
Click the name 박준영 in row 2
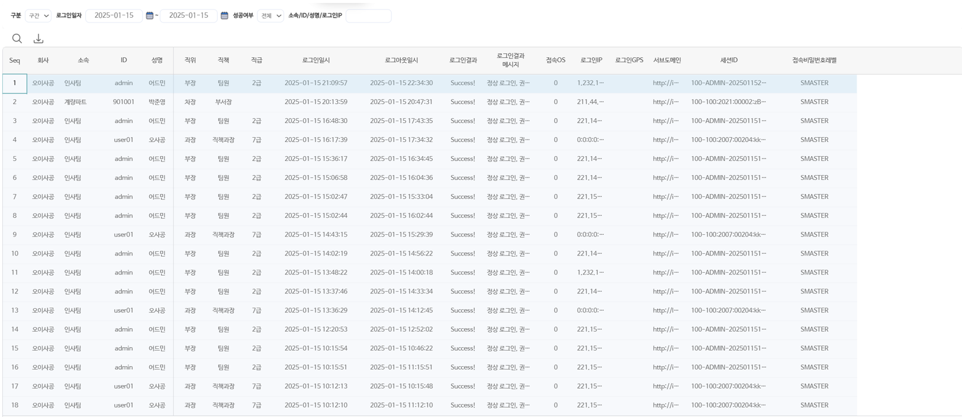pos(157,102)
